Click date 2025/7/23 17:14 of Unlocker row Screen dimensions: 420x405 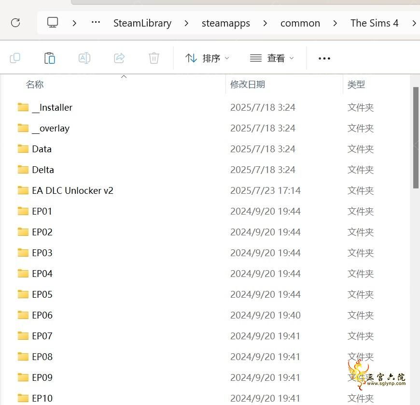click(266, 190)
